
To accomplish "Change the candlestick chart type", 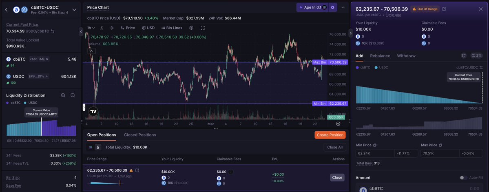I will click(x=112, y=28).
